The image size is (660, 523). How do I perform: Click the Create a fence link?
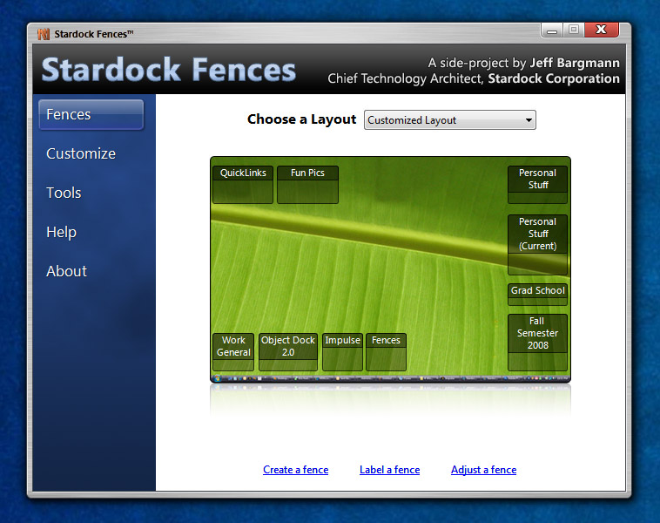tap(295, 470)
